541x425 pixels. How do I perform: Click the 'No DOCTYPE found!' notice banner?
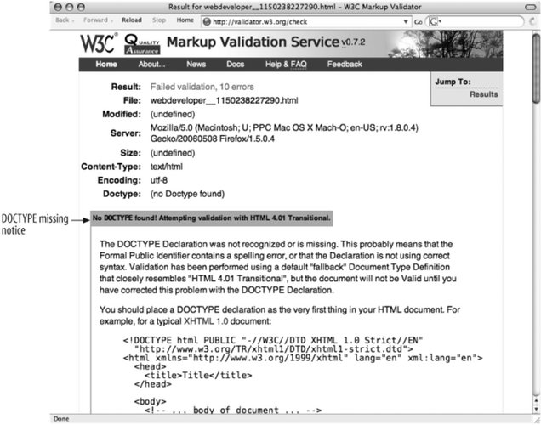212,218
